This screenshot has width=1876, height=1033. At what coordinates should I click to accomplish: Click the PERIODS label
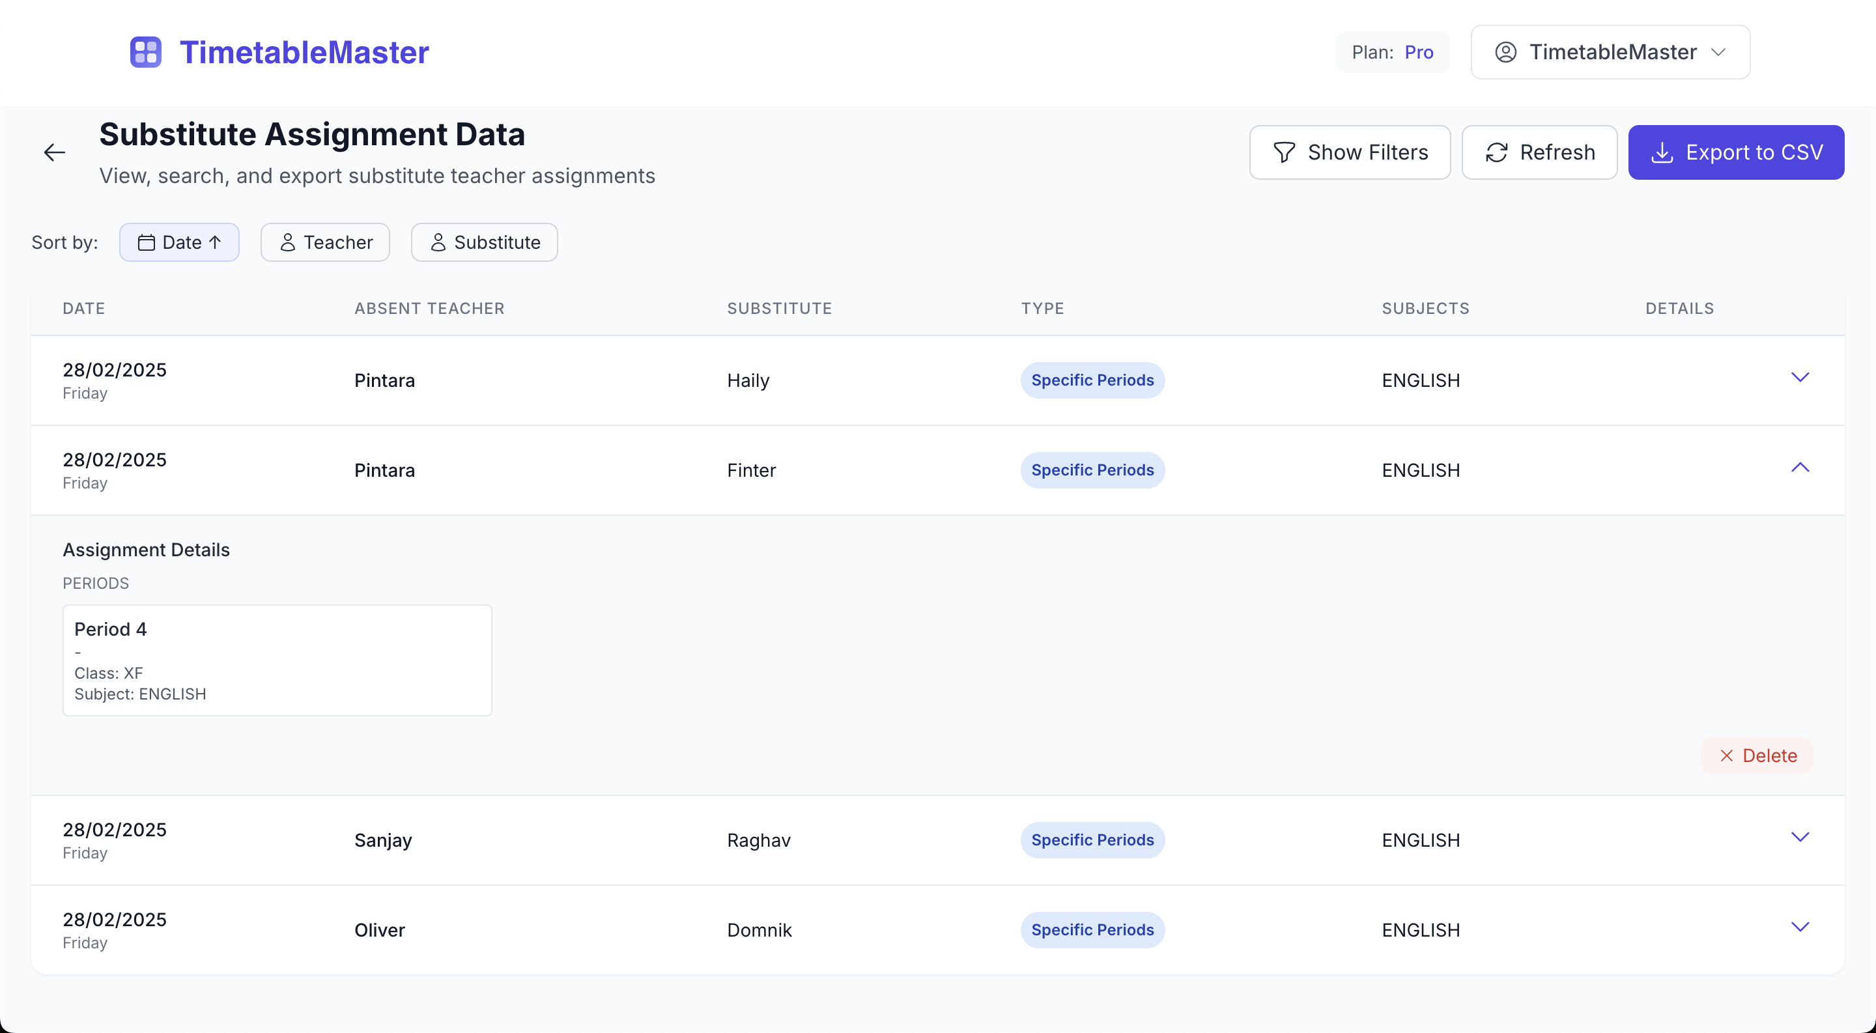coord(95,583)
